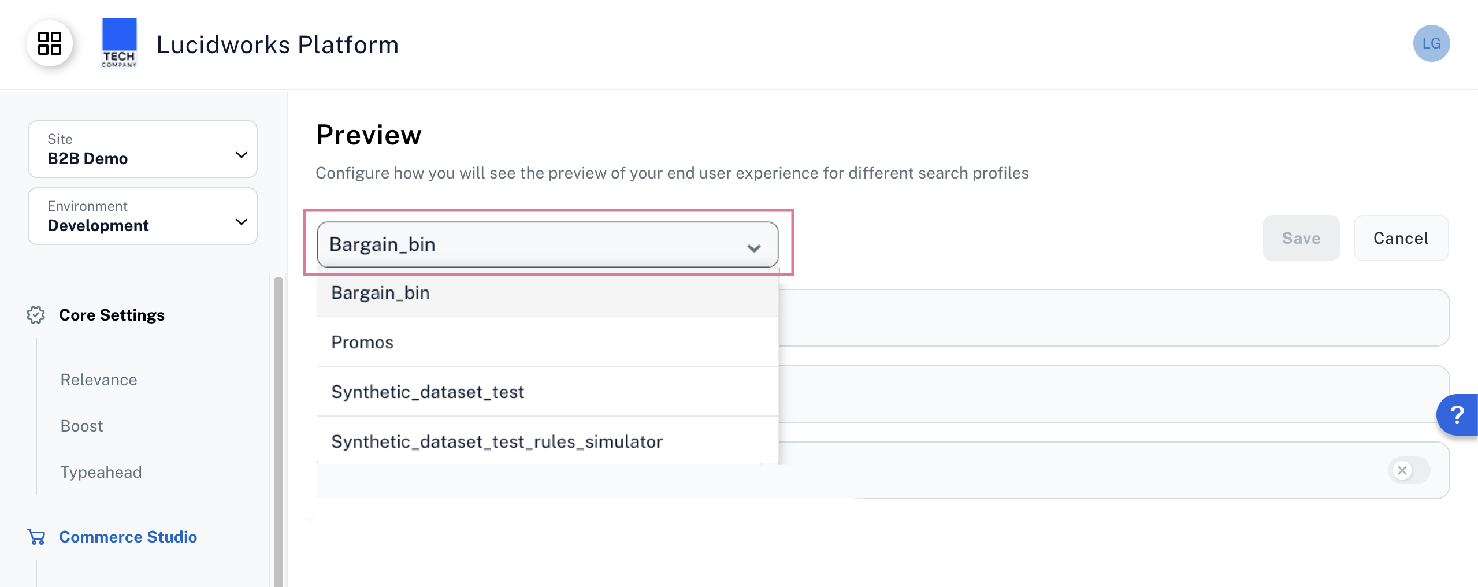Open the Commerce Studio section
1478x587 pixels.
tap(128, 537)
